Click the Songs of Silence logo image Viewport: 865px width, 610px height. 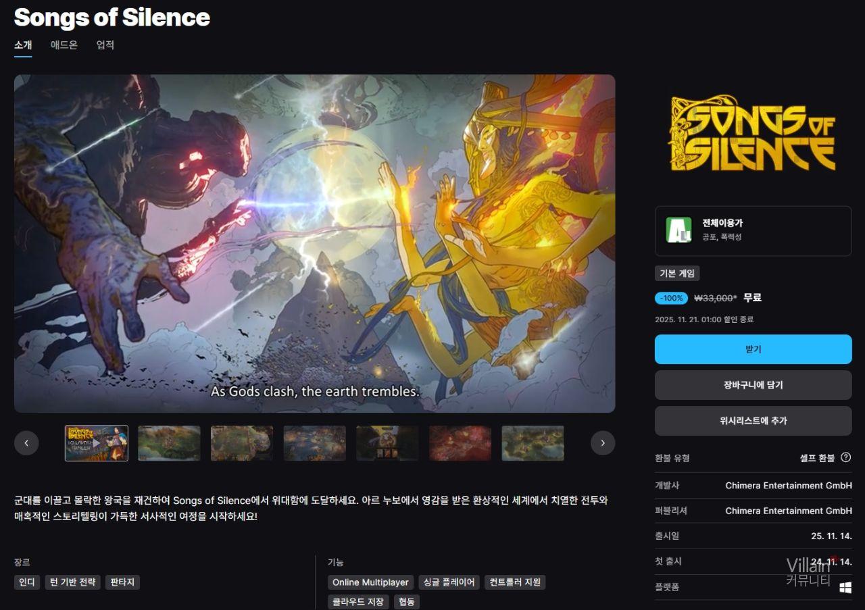coord(753,133)
